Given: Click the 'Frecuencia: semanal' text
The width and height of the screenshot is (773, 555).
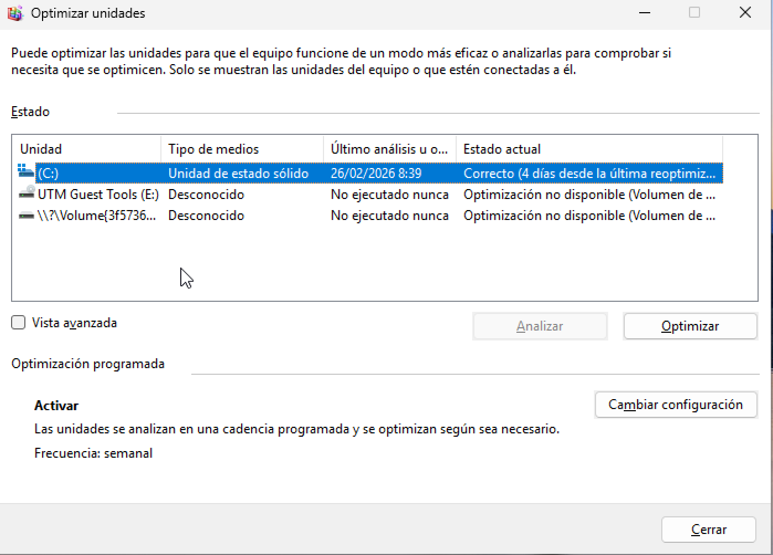Looking at the screenshot, I should point(93,453).
